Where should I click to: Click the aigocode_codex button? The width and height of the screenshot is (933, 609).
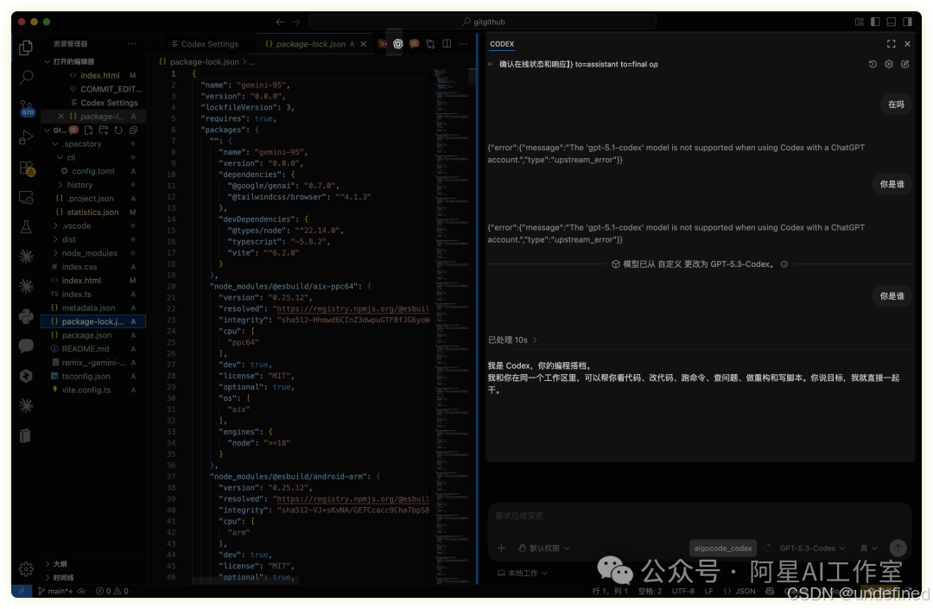click(723, 549)
